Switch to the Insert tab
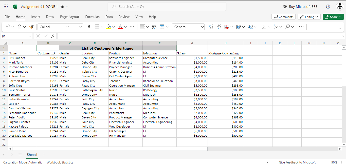The height and width of the screenshot is (165, 346). (35, 17)
